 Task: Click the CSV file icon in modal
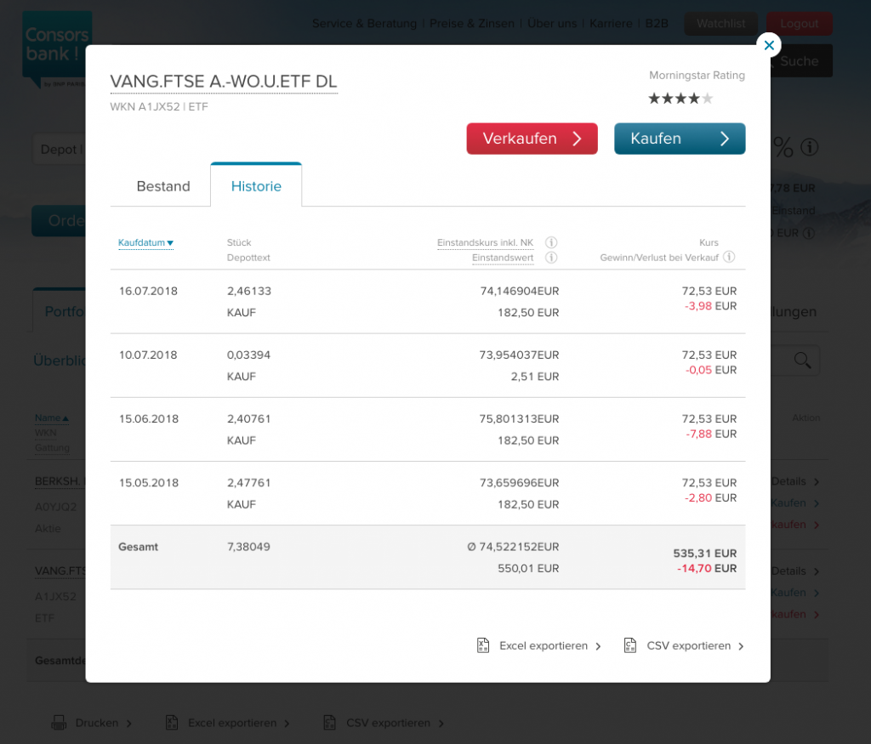630,645
